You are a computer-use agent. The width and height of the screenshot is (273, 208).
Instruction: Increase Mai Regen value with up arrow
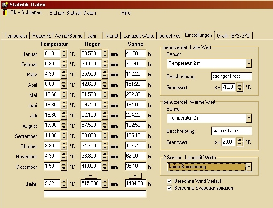(105, 93)
